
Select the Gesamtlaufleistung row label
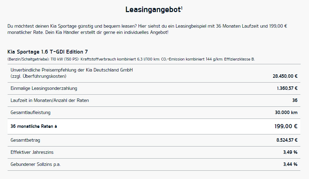pos(30,113)
